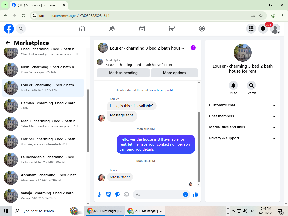288x216 pixels.
Task: Open Chrome's three-dot menu
Action: coord(282,16)
